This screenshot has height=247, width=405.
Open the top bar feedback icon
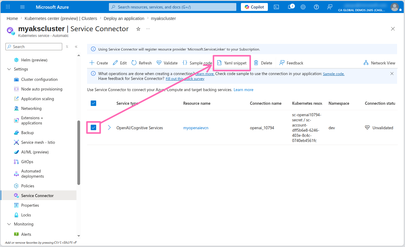pyautogui.click(x=330, y=7)
